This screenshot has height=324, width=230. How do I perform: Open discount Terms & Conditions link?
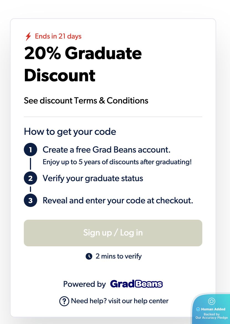[86, 101]
